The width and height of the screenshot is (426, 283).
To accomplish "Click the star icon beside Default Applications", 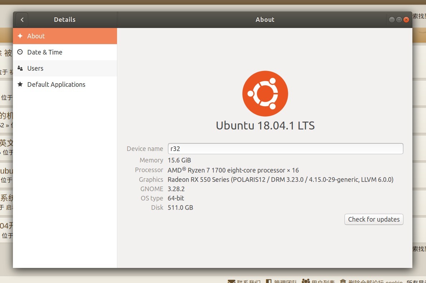I will (x=20, y=84).
